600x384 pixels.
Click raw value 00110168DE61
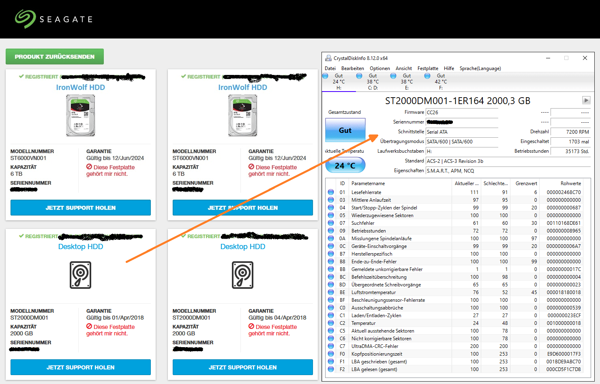[564, 223]
